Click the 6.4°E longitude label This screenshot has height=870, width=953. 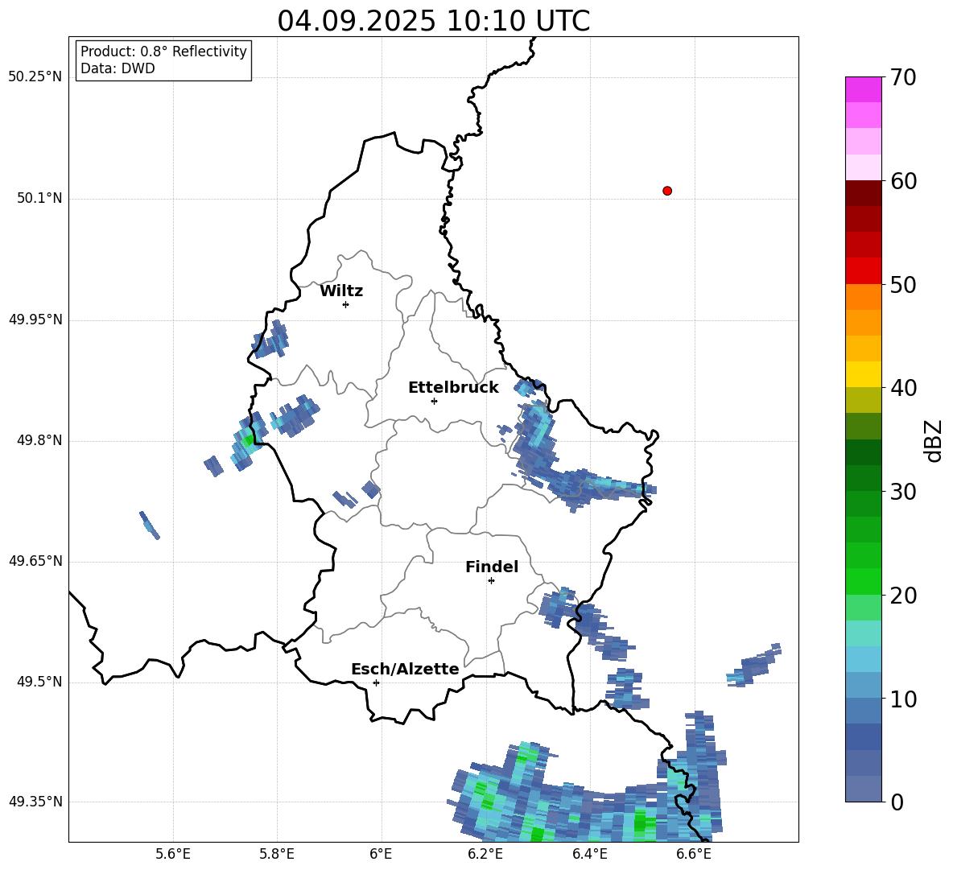pos(589,854)
